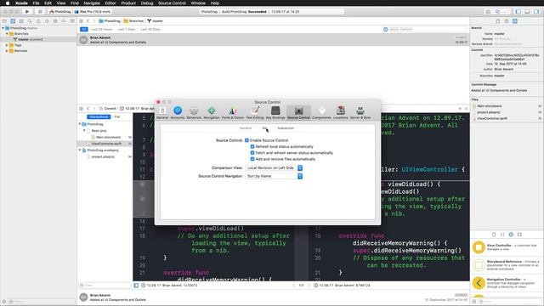Click the Stop button in Xcode toolbar

(40, 11)
